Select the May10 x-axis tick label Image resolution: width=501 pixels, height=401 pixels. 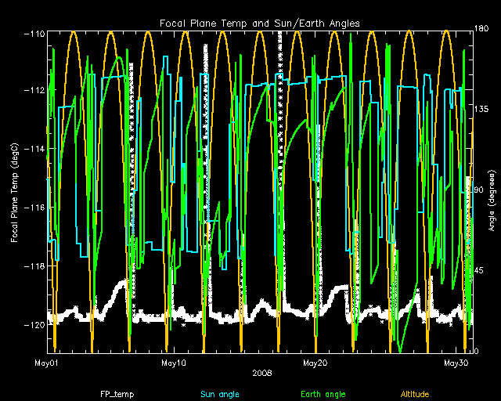[173, 363]
